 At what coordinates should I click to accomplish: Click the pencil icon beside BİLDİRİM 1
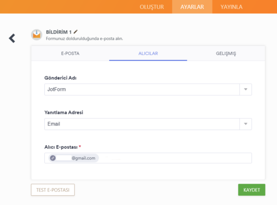76,32
